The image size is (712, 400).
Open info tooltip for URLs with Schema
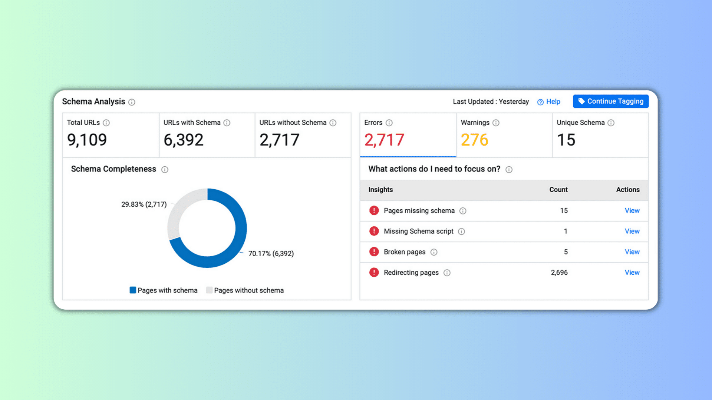pos(227,123)
